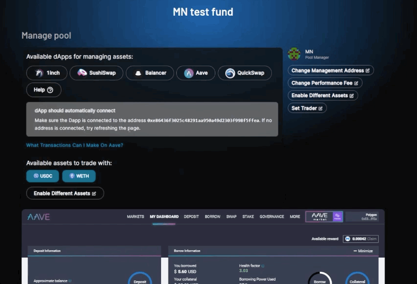Image resolution: width=417 pixels, height=284 pixels.
Task: Click edit icon on sidebar Enable Different Assets
Action: (351, 96)
